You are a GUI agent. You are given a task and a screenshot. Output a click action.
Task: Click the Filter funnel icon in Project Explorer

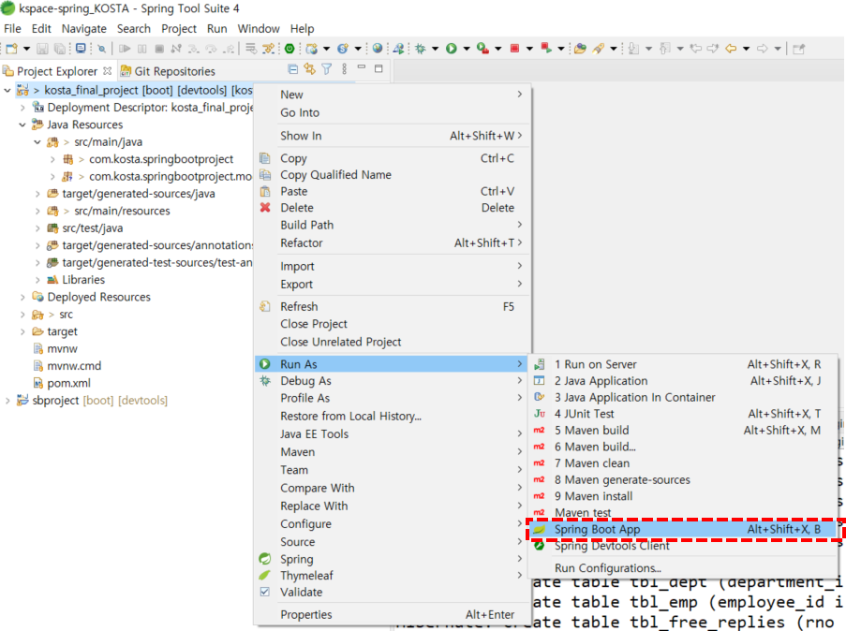point(327,69)
